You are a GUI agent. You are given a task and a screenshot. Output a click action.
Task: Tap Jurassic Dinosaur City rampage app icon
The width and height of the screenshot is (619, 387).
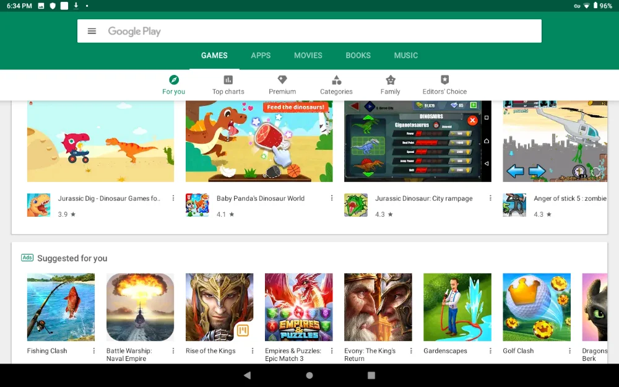click(356, 205)
